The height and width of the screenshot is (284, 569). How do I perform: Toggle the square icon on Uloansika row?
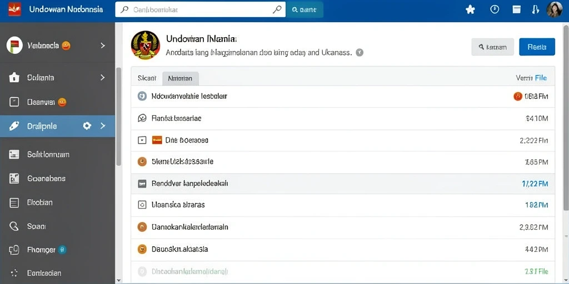pos(142,205)
